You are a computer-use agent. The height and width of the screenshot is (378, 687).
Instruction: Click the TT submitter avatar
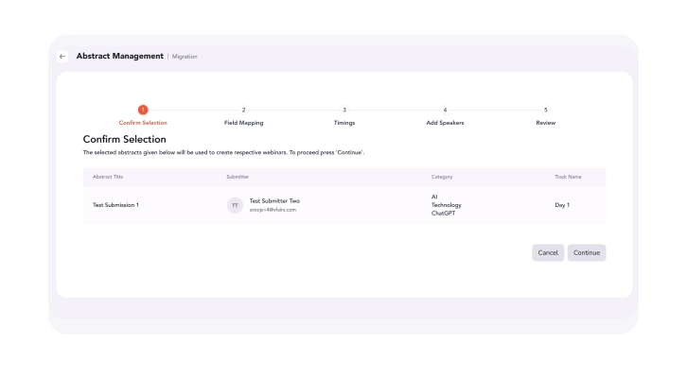pos(235,205)
